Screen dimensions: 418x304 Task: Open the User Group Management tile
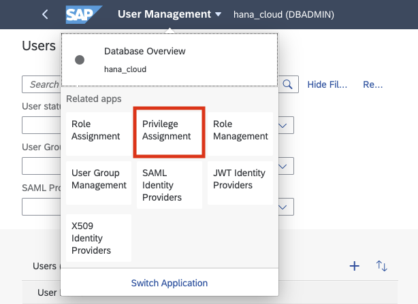coord(99,183)
